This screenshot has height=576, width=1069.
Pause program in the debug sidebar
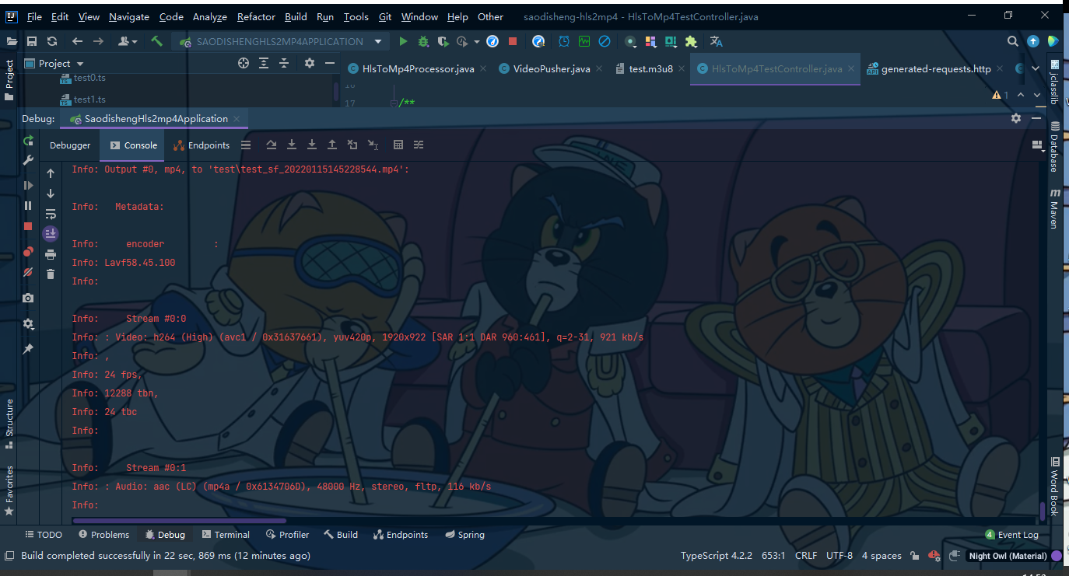coord(28,205)
